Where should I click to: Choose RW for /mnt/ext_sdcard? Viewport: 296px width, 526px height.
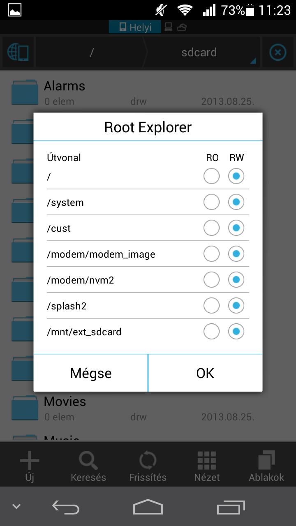[236, 332]
